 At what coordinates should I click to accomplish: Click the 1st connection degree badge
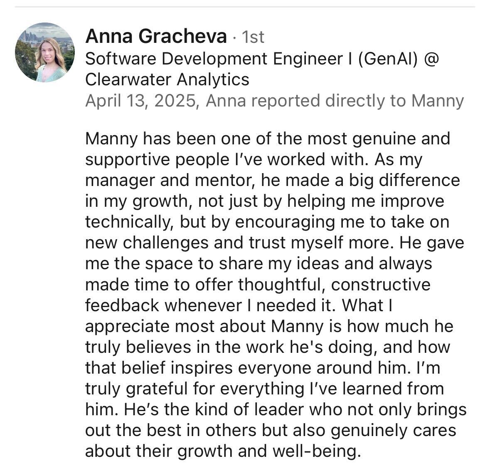(x=253, y=37)
